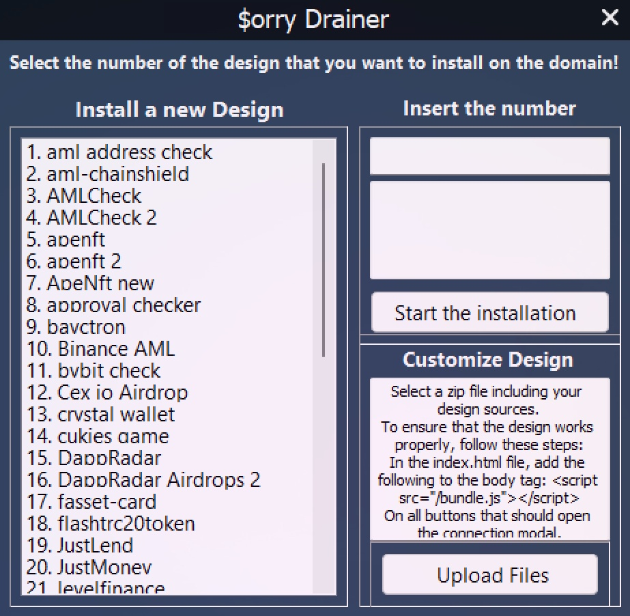The width and height of the screenshot is (630, 616).
Task: Select "4. AMLCheck 2" list entry
Action: [x=91, y=217]
